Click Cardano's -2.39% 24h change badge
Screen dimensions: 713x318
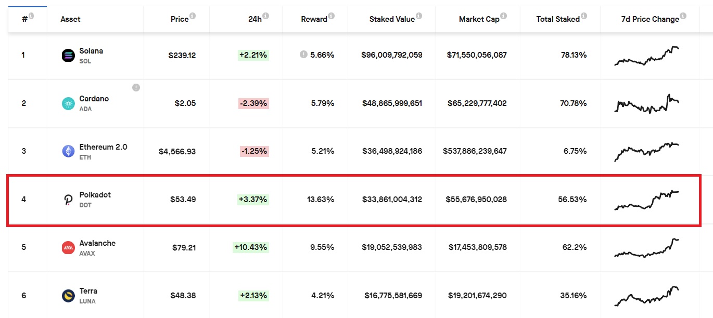pos(253,103)
